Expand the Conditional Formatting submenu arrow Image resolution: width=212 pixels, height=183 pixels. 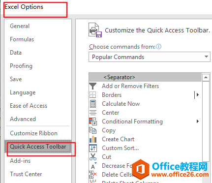coord(197,122)
